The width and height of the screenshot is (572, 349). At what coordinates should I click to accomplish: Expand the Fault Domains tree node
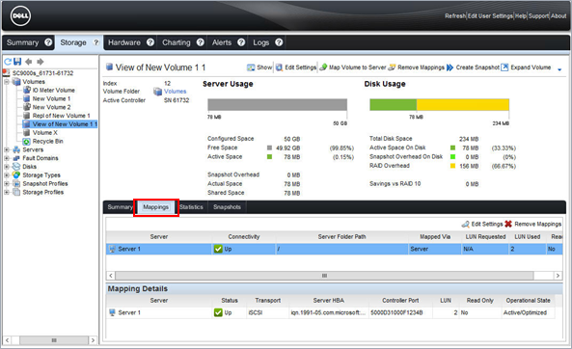(x=7, y=158)
